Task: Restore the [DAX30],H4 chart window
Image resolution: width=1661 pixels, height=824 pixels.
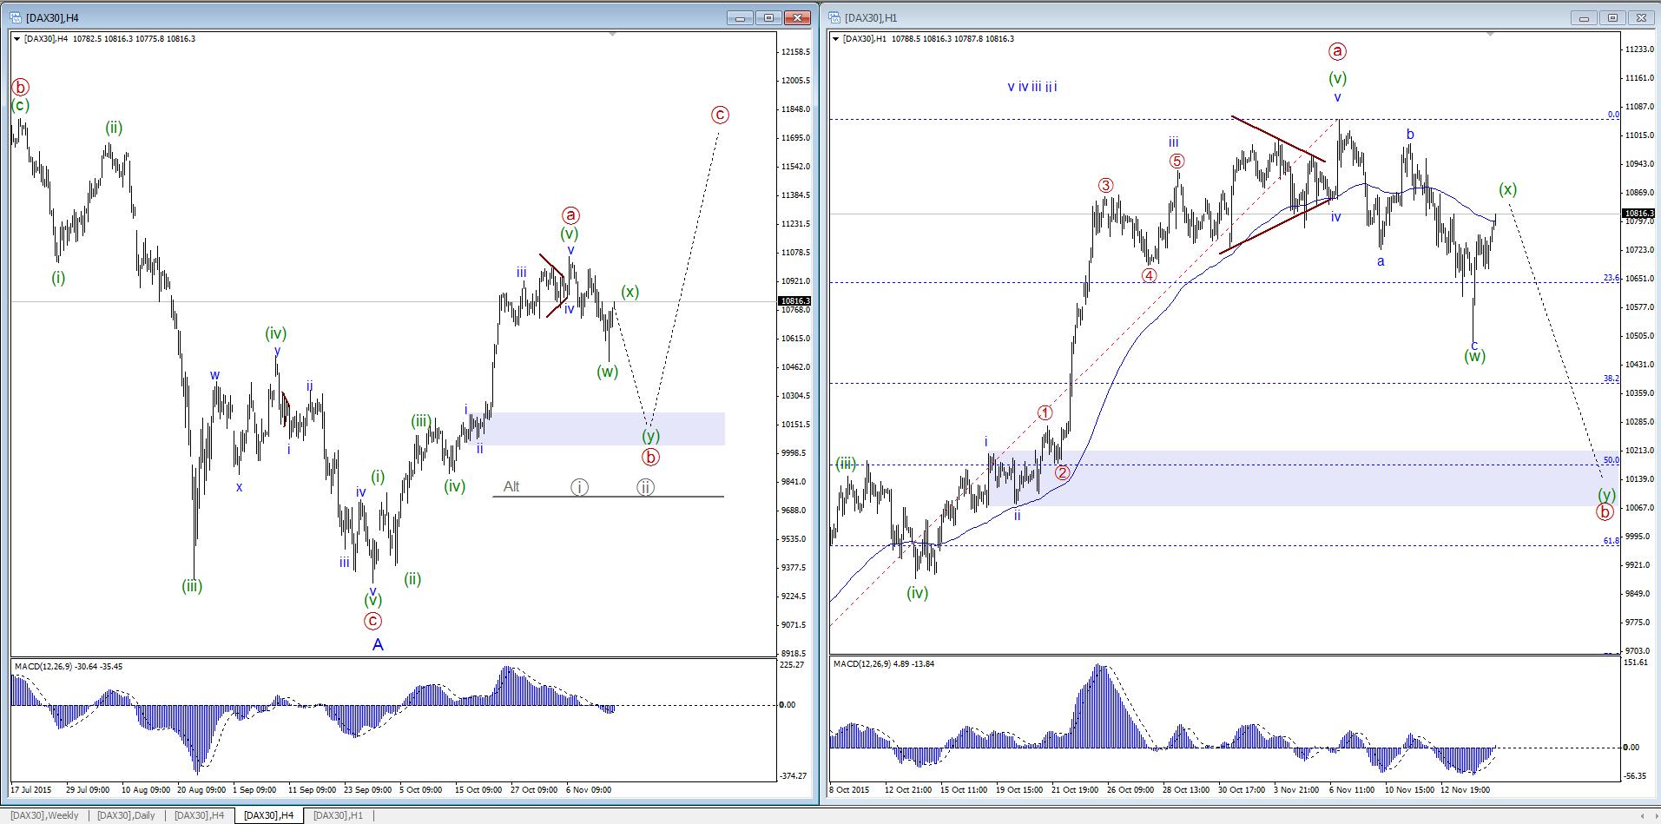Action: click(769, 17)
